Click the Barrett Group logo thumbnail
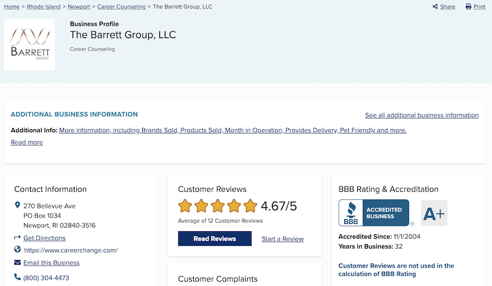Image resolution: width=492 pixels, height=286 pixels. pyautogui.click(x=30, y=44)
